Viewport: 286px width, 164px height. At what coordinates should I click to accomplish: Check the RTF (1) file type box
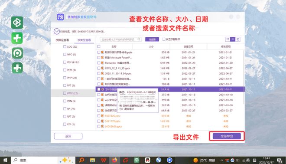[x=65, y=124]
